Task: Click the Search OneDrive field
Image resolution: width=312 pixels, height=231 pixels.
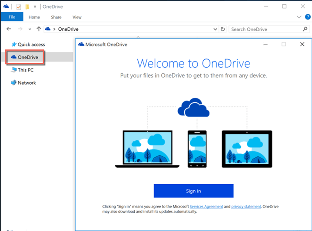Action: (x=269, y=29)
